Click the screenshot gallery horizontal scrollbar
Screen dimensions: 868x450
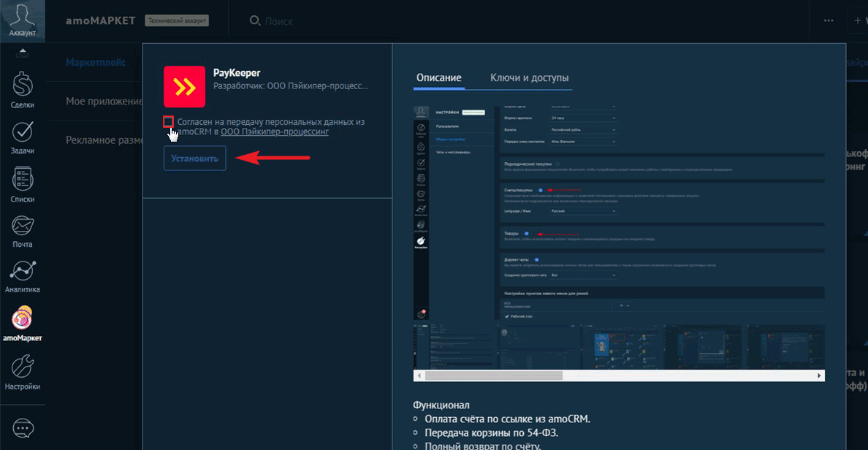(x=494, y=375)
